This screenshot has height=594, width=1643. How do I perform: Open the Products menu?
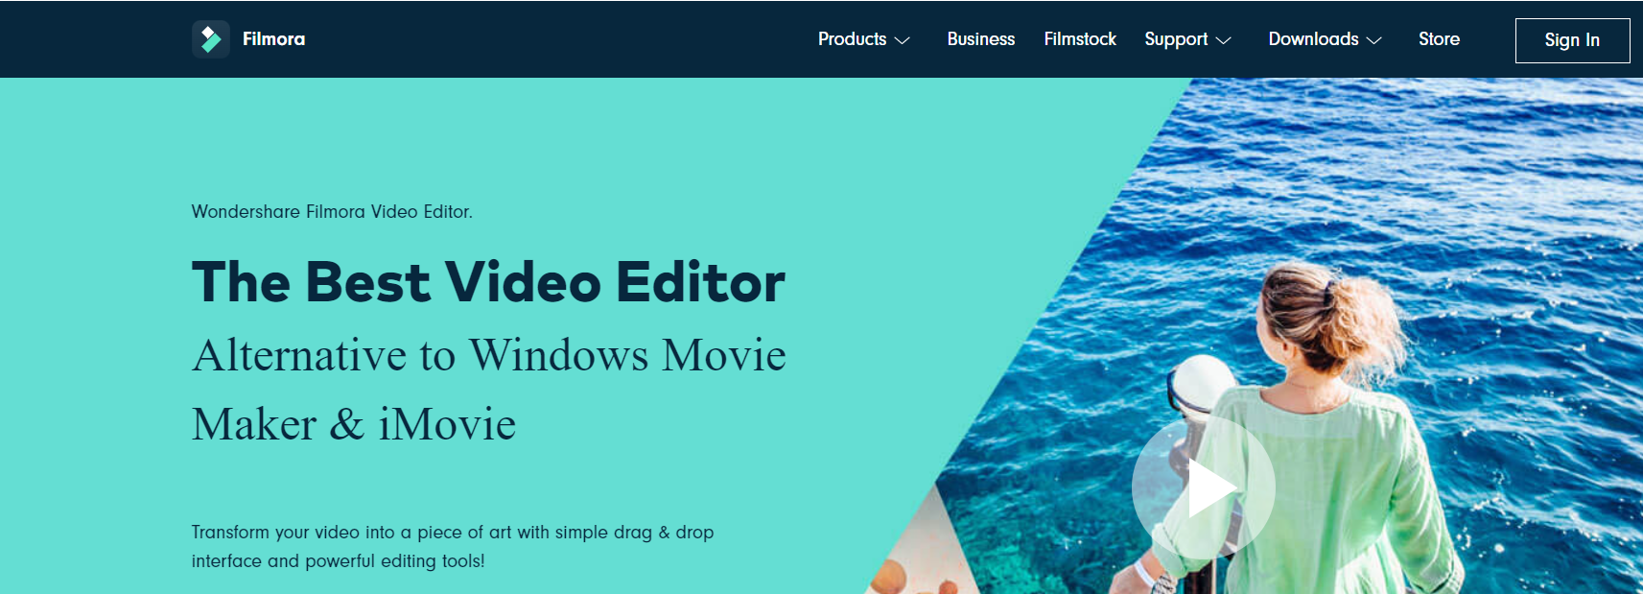[852, 39]
